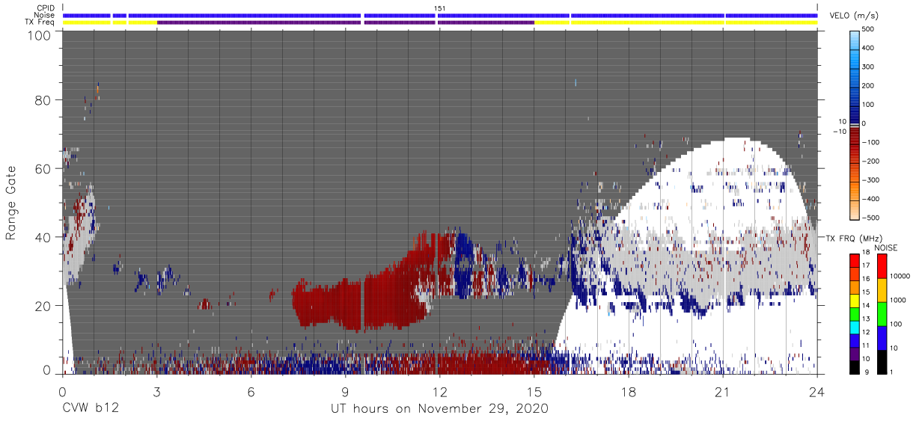Screen dimensions: 919x424
Task: Click the '-400' label on the velocity colorbar
Action: 873,199
